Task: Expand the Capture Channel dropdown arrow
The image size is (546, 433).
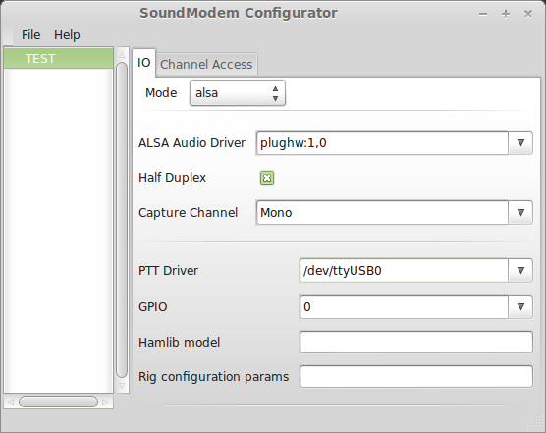Action: (520, 213)
